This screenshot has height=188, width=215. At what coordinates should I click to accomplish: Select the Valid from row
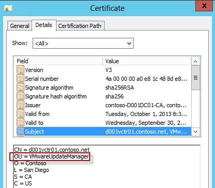(103, 114)
